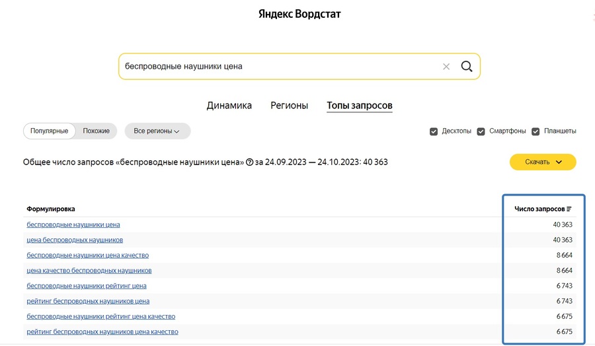Open the link беспроводные наушники цена качество
The height and width of the screenshot is (346, 595).
coord(88,256)
